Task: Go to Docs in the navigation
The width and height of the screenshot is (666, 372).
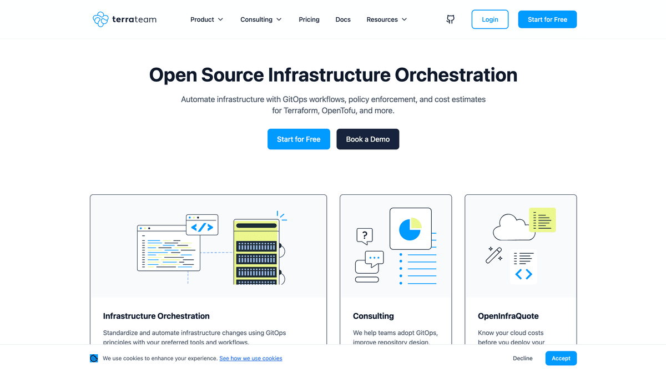Action: pyautogui.click(x=343, y=19)
